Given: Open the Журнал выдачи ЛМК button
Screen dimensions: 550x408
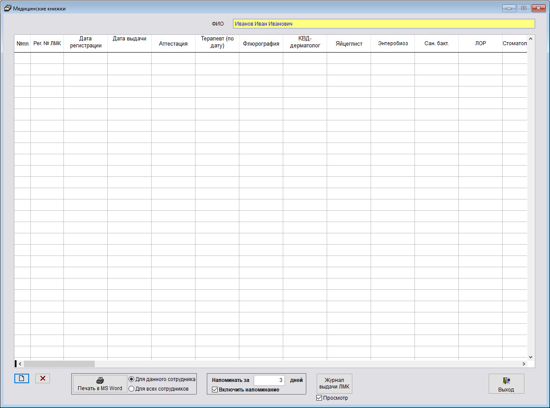Looking at the screenshot, I should point(334,384).
